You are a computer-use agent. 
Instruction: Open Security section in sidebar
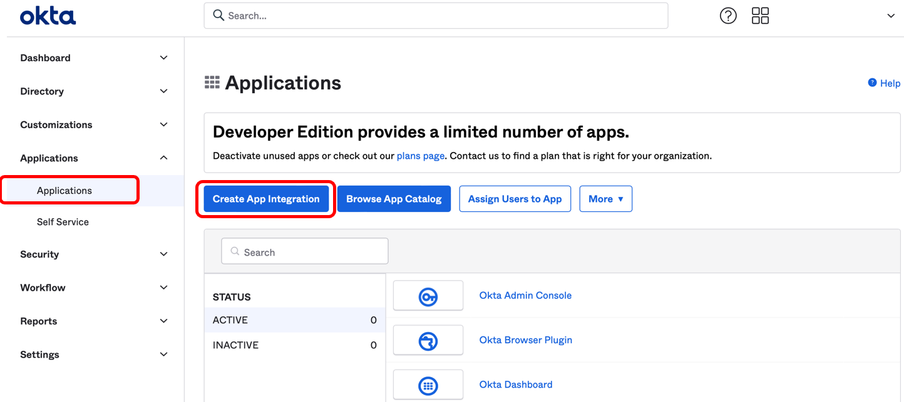pos(39,254)
